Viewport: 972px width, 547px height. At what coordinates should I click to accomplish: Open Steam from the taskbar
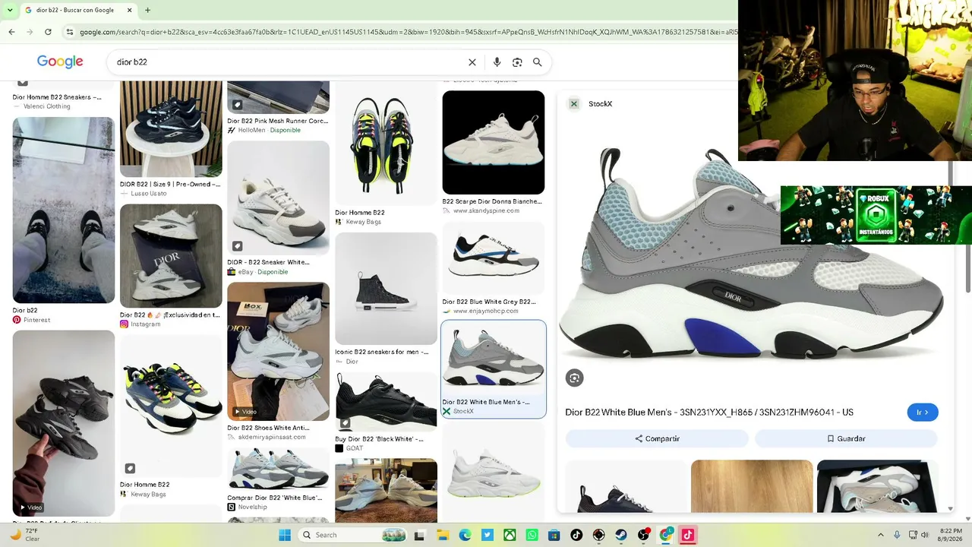click(x=621, y=535)
